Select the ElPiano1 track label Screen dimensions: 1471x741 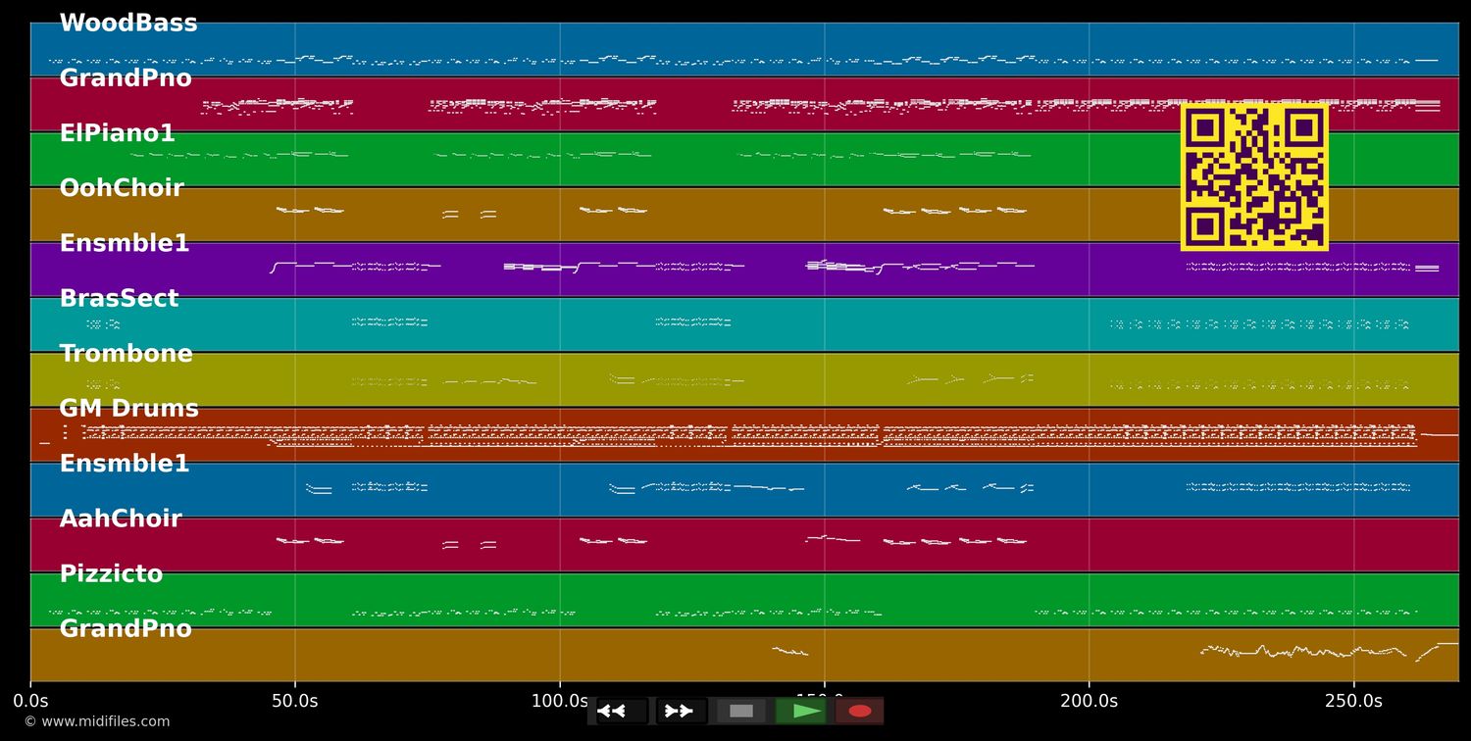tap(117, 133)
